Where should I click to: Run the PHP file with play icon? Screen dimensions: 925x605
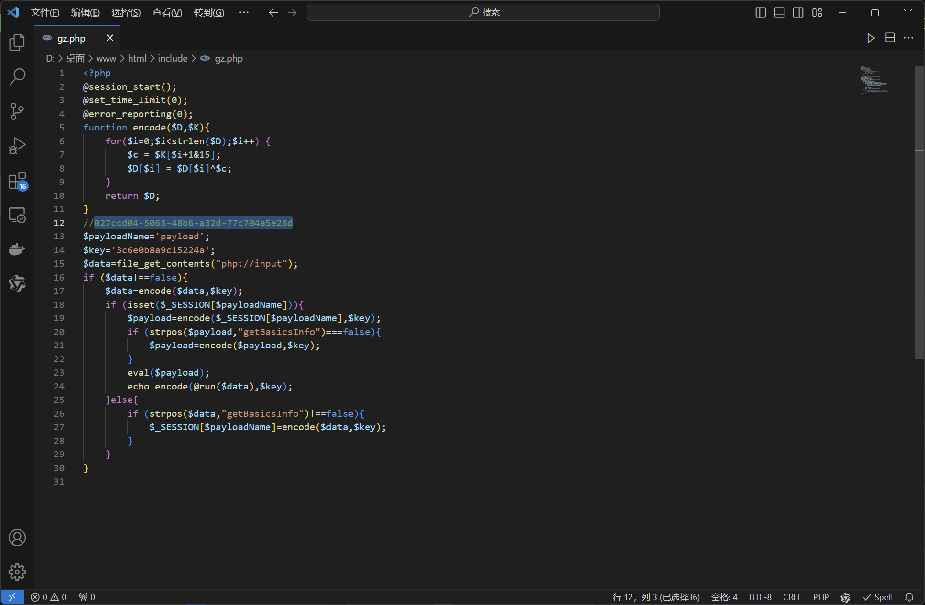871,38
